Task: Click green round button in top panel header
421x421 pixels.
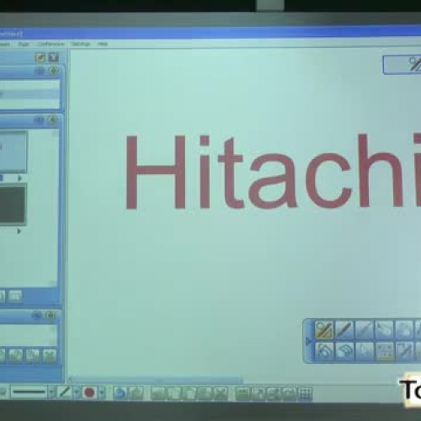Action: tap(54, 71)
